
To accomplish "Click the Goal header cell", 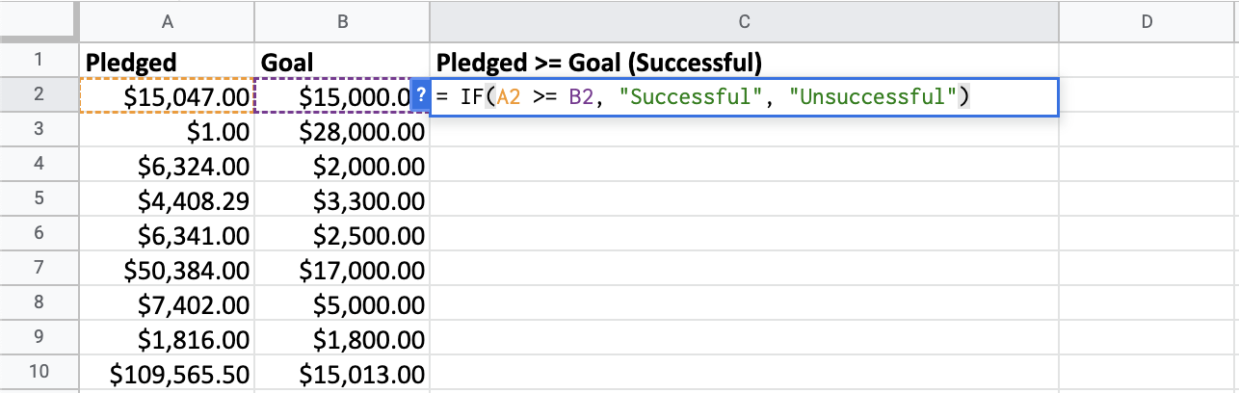I will (342, 63).
